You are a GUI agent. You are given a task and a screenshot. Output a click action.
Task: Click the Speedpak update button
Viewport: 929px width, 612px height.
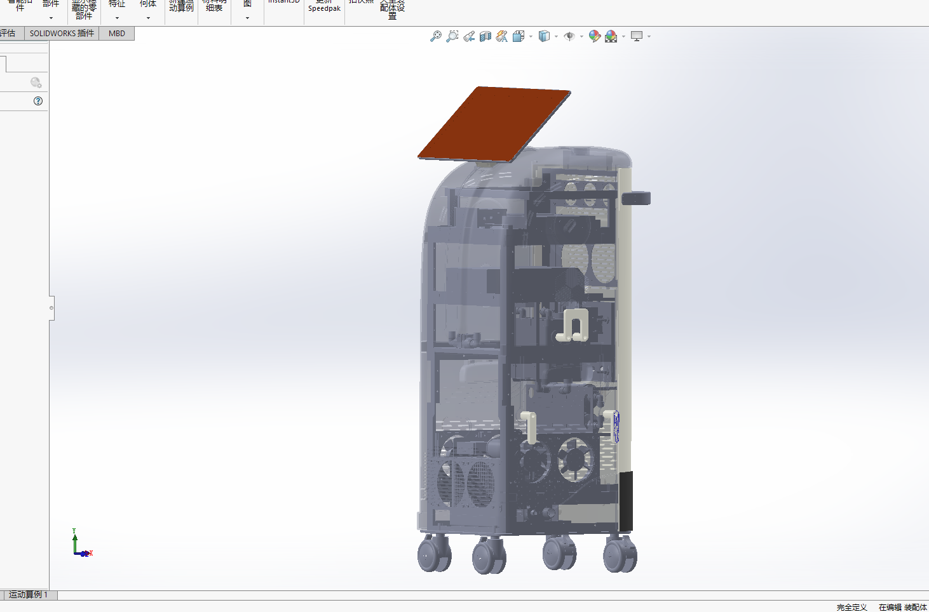pos(324,8)
